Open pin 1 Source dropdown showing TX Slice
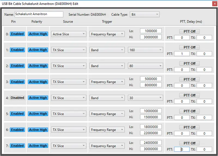This screenshot has width=218, height=156. pyautogui.click(x=69, y=50)
